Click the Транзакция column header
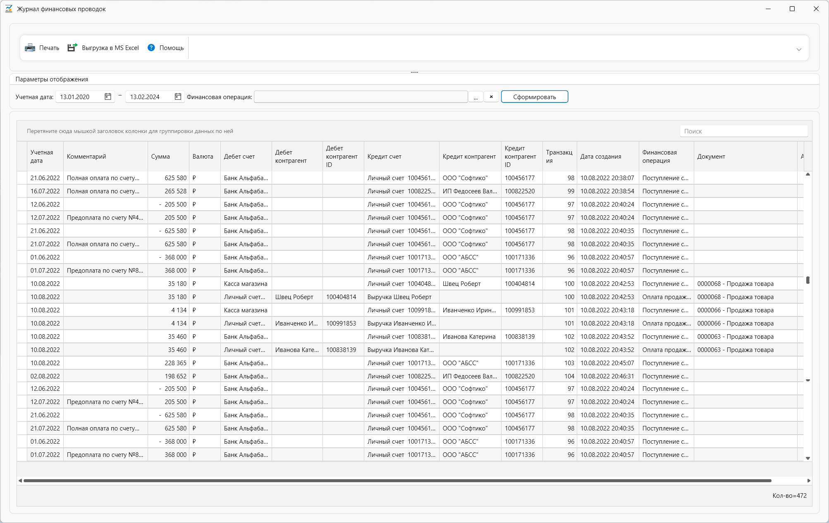This screenshot has width=829, height=523. [559, 157]
